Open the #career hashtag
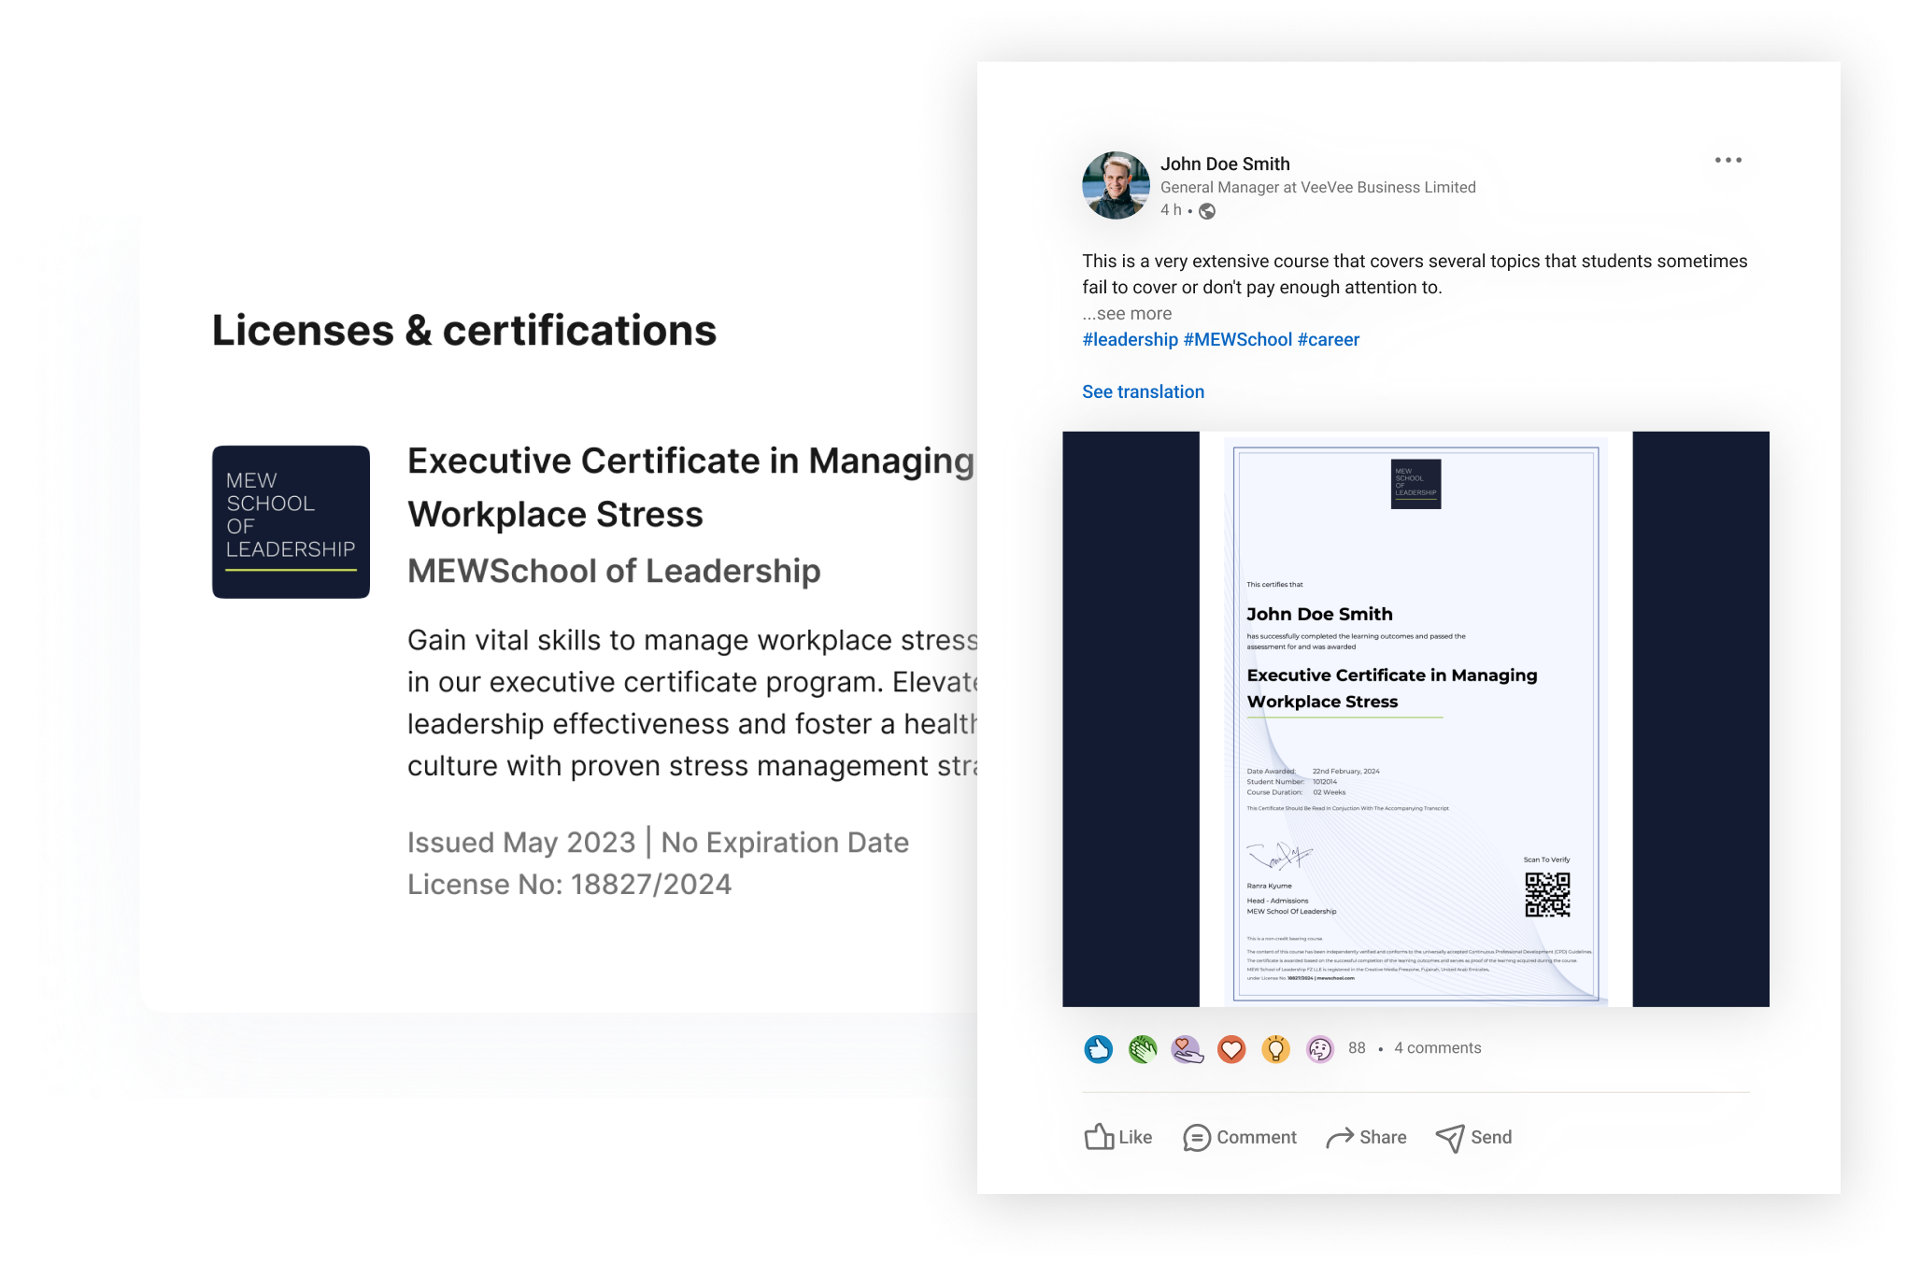 tap(1328, 339)
